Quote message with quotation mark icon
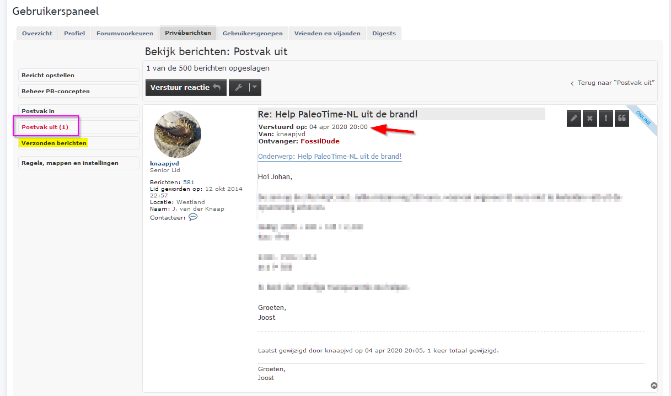This screenshot has height=396, width=671. [622, 118]
